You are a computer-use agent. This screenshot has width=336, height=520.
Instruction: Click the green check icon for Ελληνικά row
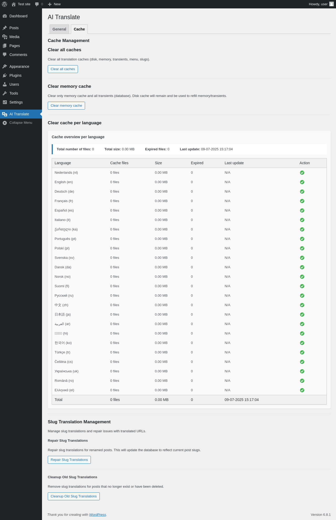coord(302,390)
